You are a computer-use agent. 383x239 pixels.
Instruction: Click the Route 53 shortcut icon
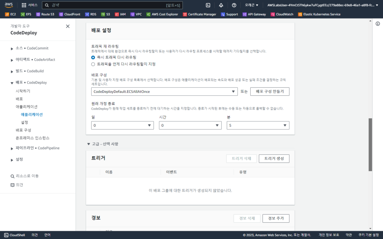[x=38, y=15]
